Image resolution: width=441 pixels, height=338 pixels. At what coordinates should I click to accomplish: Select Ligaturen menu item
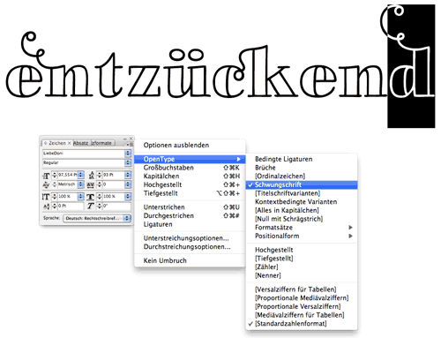(x=190, y=224)
